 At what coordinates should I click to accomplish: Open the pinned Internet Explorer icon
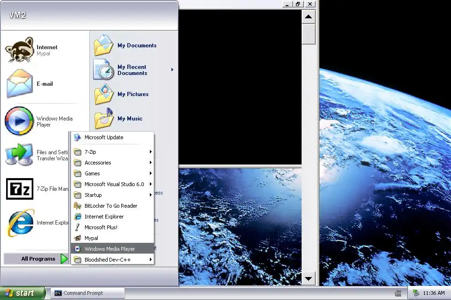(21, 223)
